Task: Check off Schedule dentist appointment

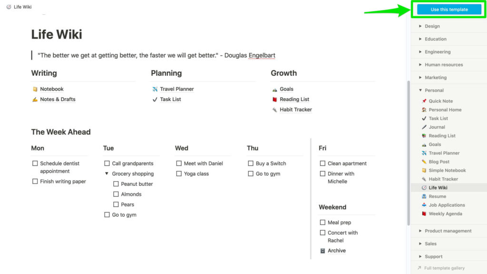Action: 35,163
